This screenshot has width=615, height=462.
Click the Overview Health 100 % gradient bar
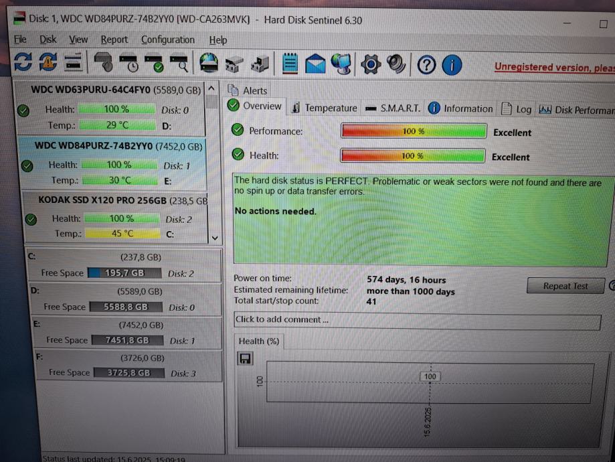coord(412,156)
